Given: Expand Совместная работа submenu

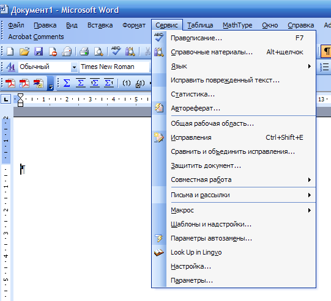Looking at the screenshot, I should point(234,180).
